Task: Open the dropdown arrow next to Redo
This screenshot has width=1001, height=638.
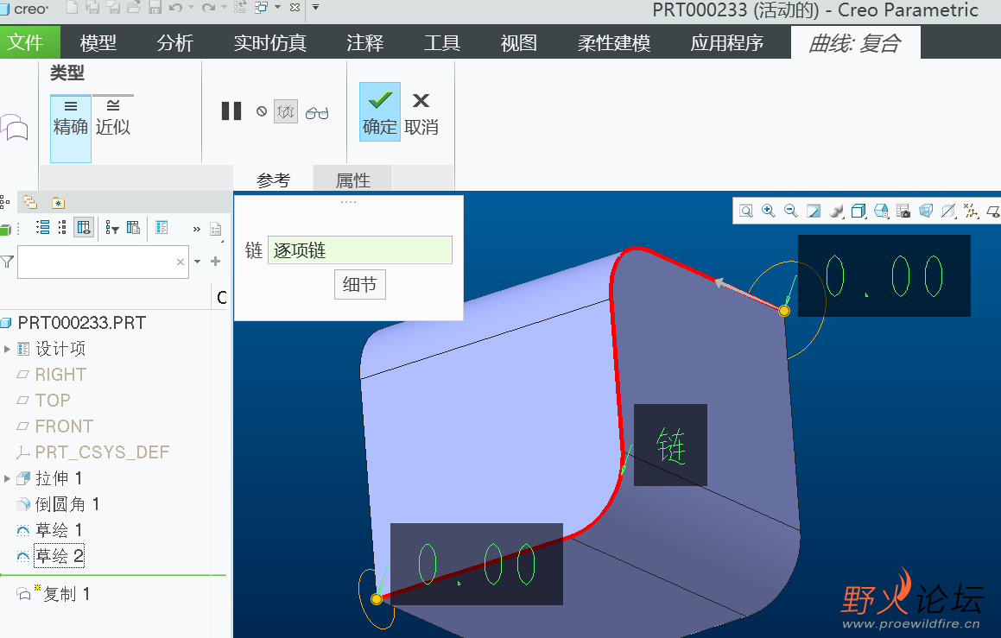Action: [224, 8]
